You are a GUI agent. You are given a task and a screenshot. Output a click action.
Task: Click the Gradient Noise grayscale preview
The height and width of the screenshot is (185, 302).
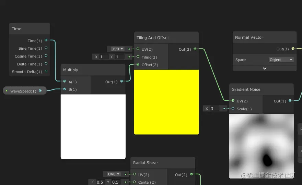[262, 146]
